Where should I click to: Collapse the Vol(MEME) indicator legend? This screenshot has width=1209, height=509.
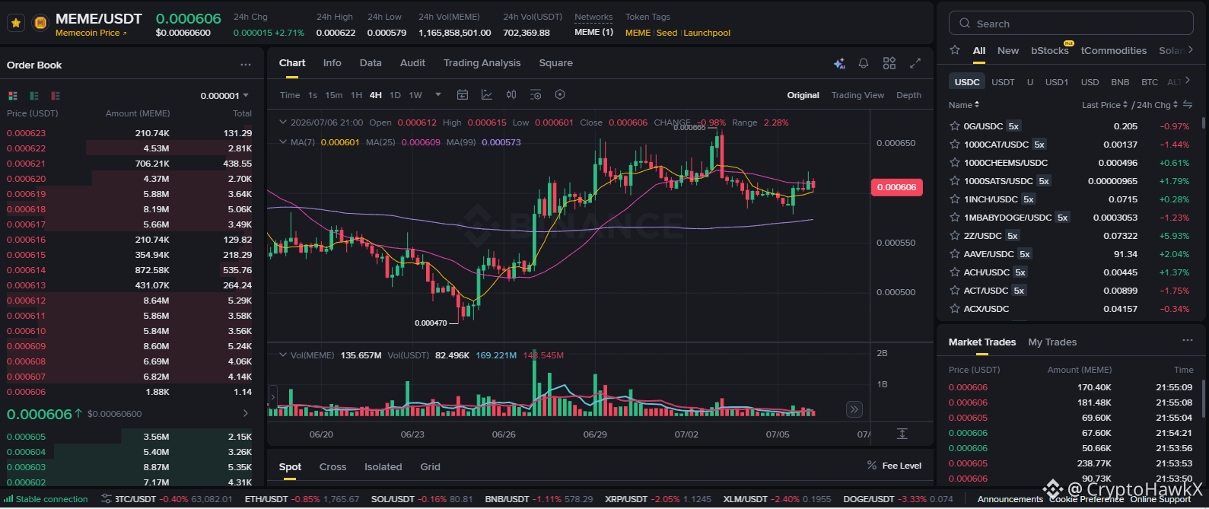coord(283,355)
